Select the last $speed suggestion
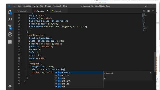The height and width of the screenshot is (90, 160). coord(79,87)
